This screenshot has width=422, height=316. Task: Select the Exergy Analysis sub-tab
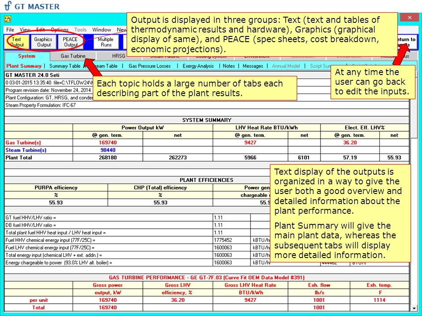(x=198, y=66)
